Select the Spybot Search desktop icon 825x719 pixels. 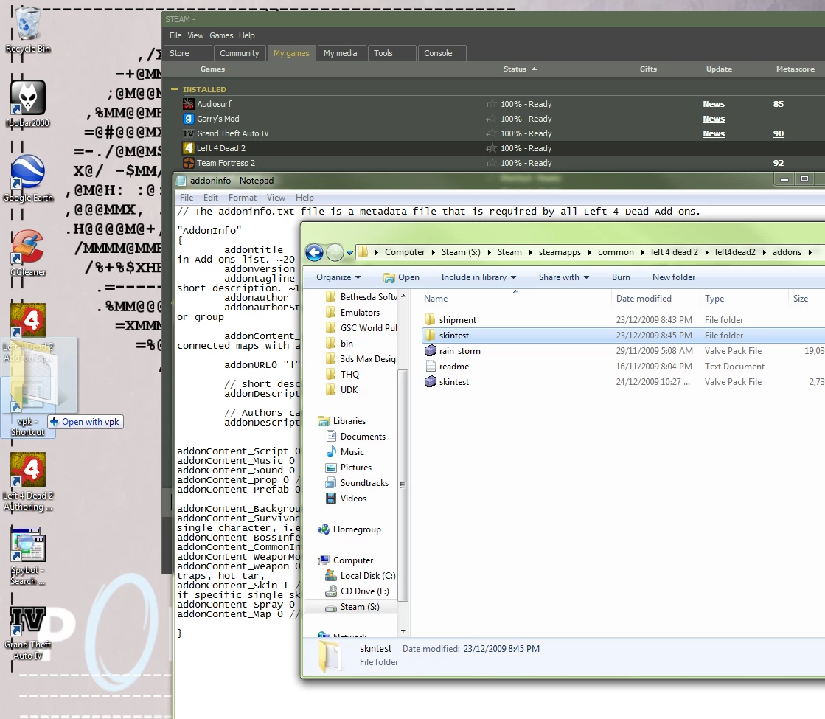(x=28, y=556)
